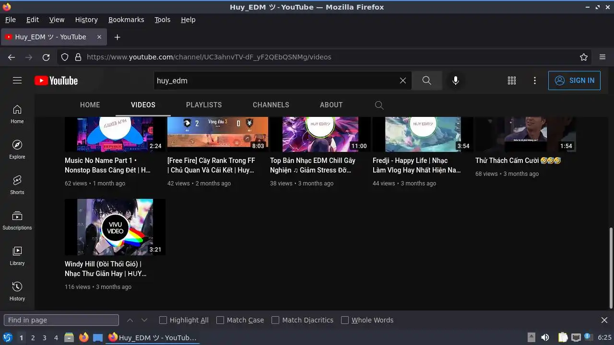Click thumbnail with 11:00 duration

click(320, 134)
